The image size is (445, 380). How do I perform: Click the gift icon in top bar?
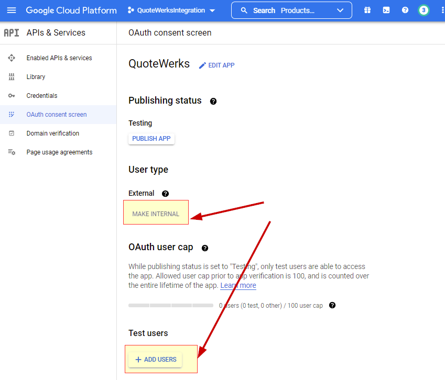[x=367, y=10]
